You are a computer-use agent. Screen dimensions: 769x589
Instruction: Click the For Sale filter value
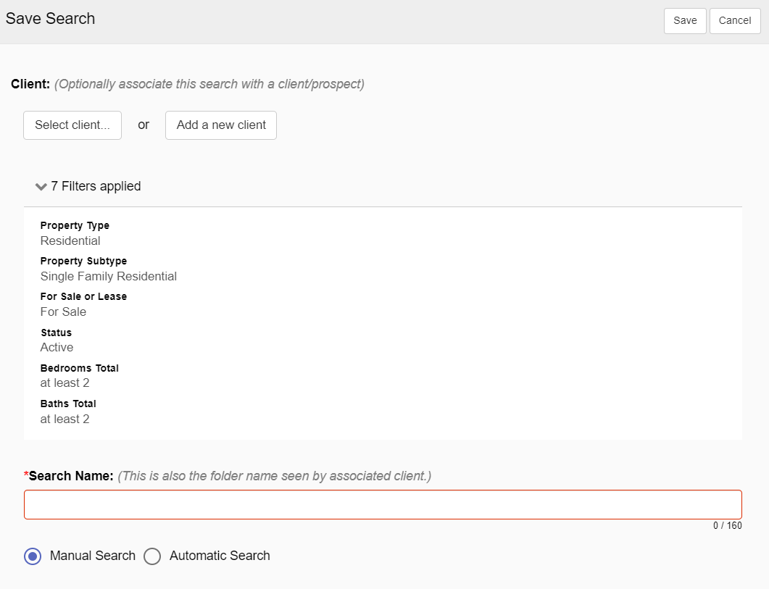(63, 312)
